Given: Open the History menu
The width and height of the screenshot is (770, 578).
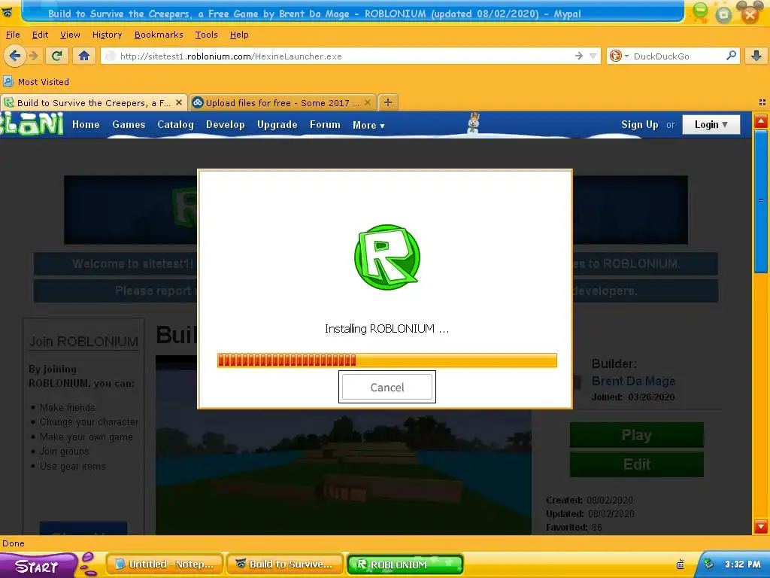Looking at the screenshot, I should (107, 35).
